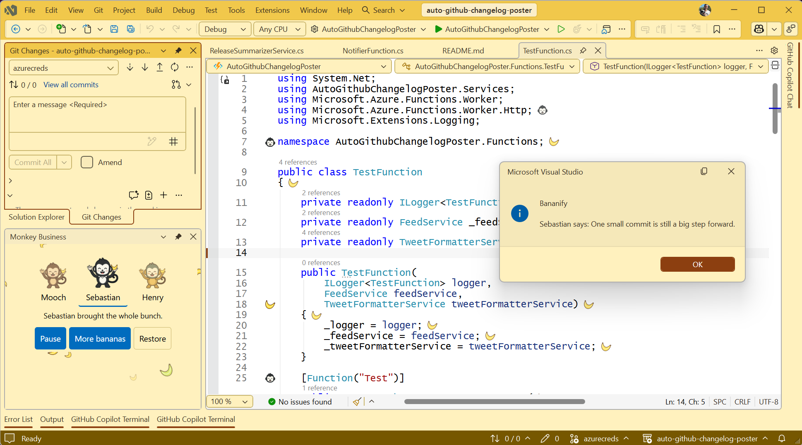802x445 pixels.
Task: Click the editor horizontal scrollbar thumb
Action: tap(495, 402)
